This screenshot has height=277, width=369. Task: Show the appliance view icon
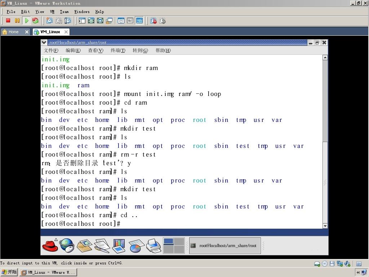[x=130, y=21]
